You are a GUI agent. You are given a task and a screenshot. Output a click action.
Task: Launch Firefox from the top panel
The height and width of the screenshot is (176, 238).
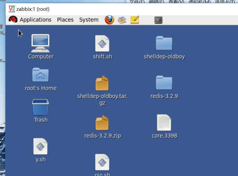tap(109, 20)
